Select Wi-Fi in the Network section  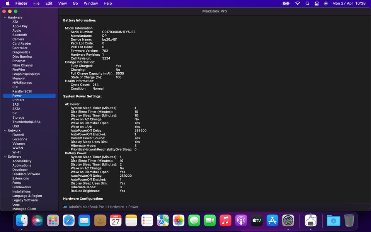tap(16, 152)
